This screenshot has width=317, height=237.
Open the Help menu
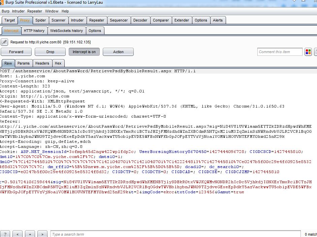click(65, 11)
